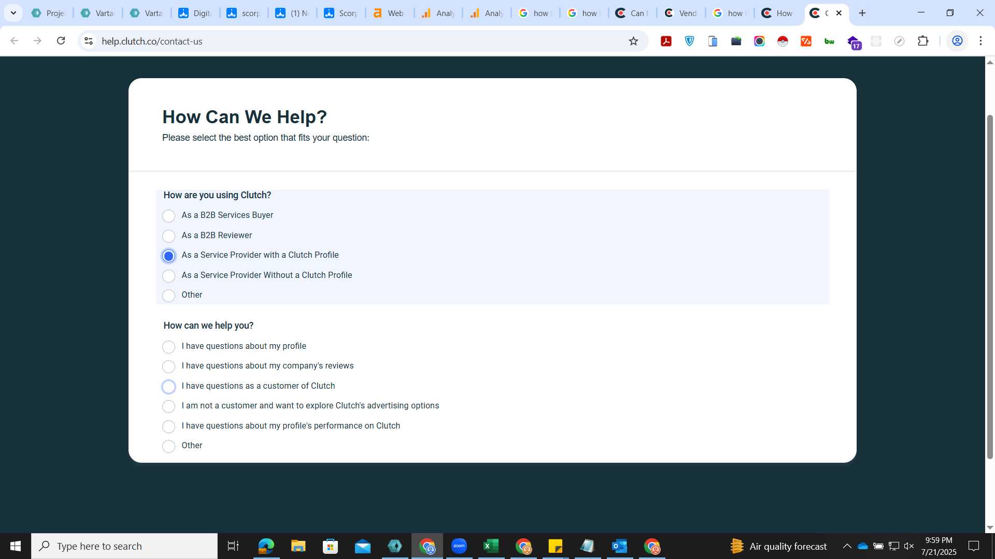Click the scrollbar down arrow
Viewport: 995px width, 559px height.
pyautogui.click(x=990, y=527)
